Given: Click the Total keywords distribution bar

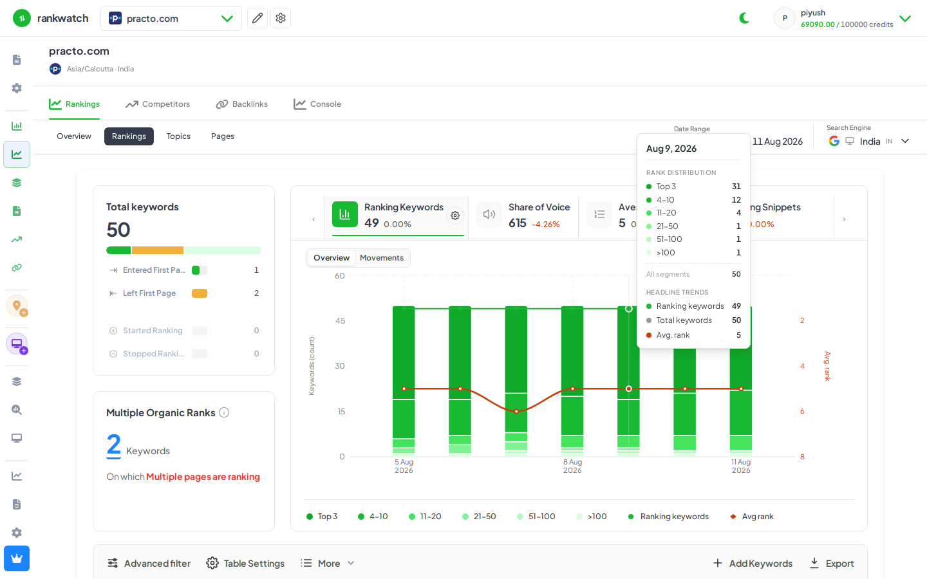Looking at the screenshot, I should coord(183,250).
